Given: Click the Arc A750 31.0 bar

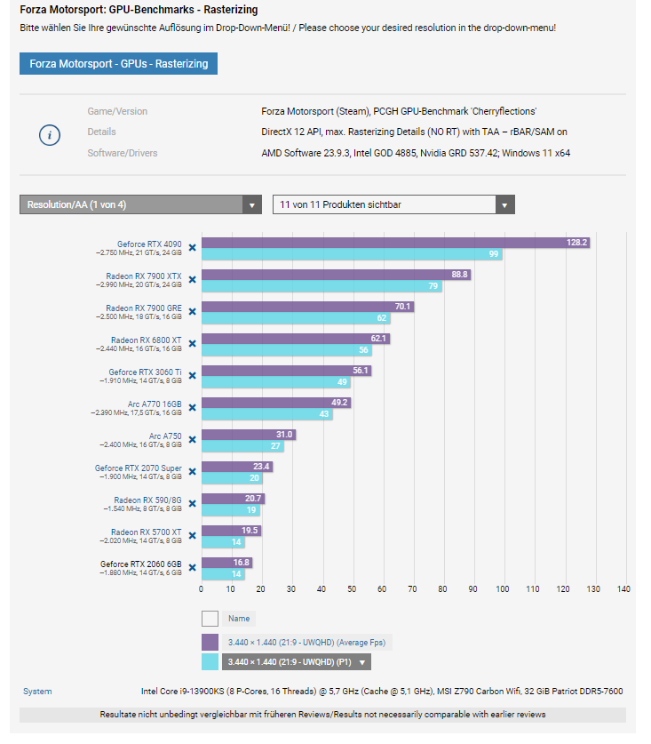Looking at the screenshot, I should pos(249,435).
